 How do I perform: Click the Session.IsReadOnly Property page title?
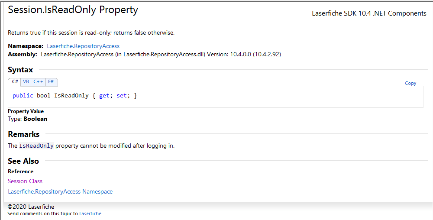(x=73, y=10)
